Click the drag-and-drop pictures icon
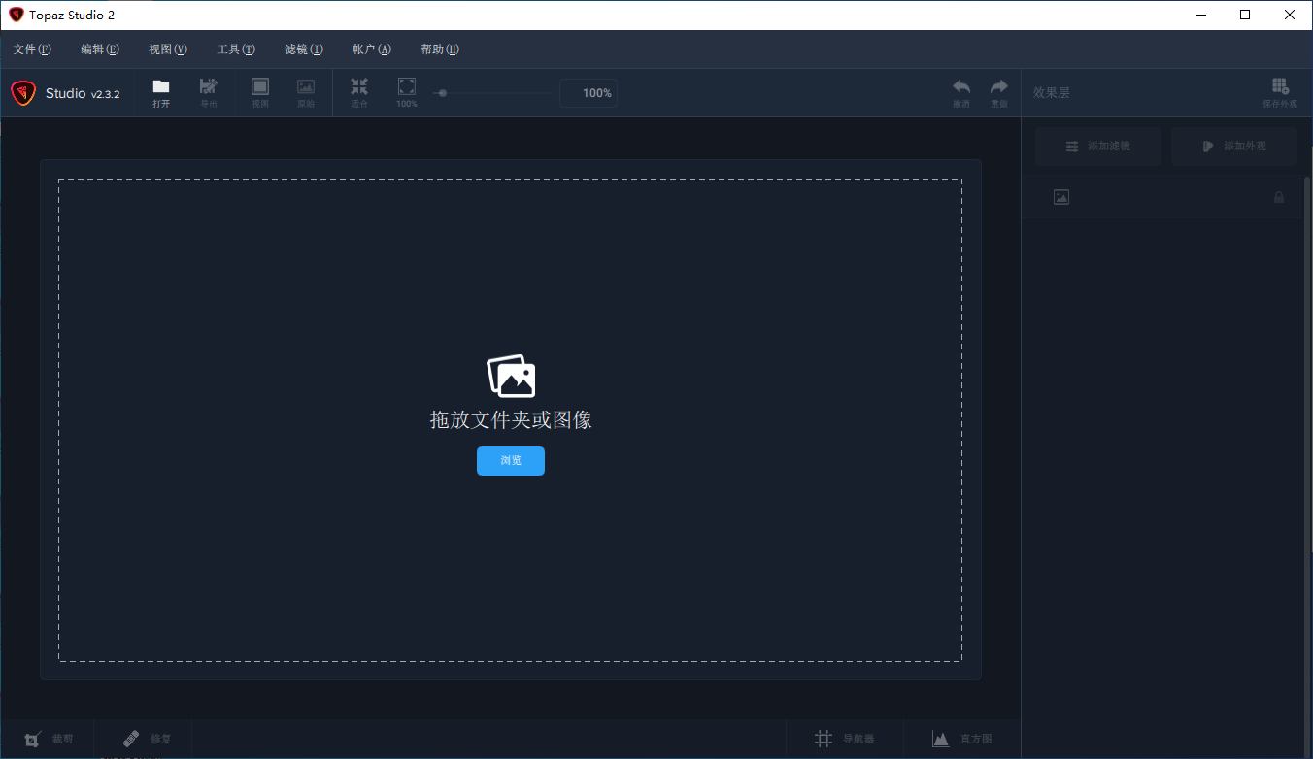This screenshot has width=1313, height=759. (x=511, y=376)
